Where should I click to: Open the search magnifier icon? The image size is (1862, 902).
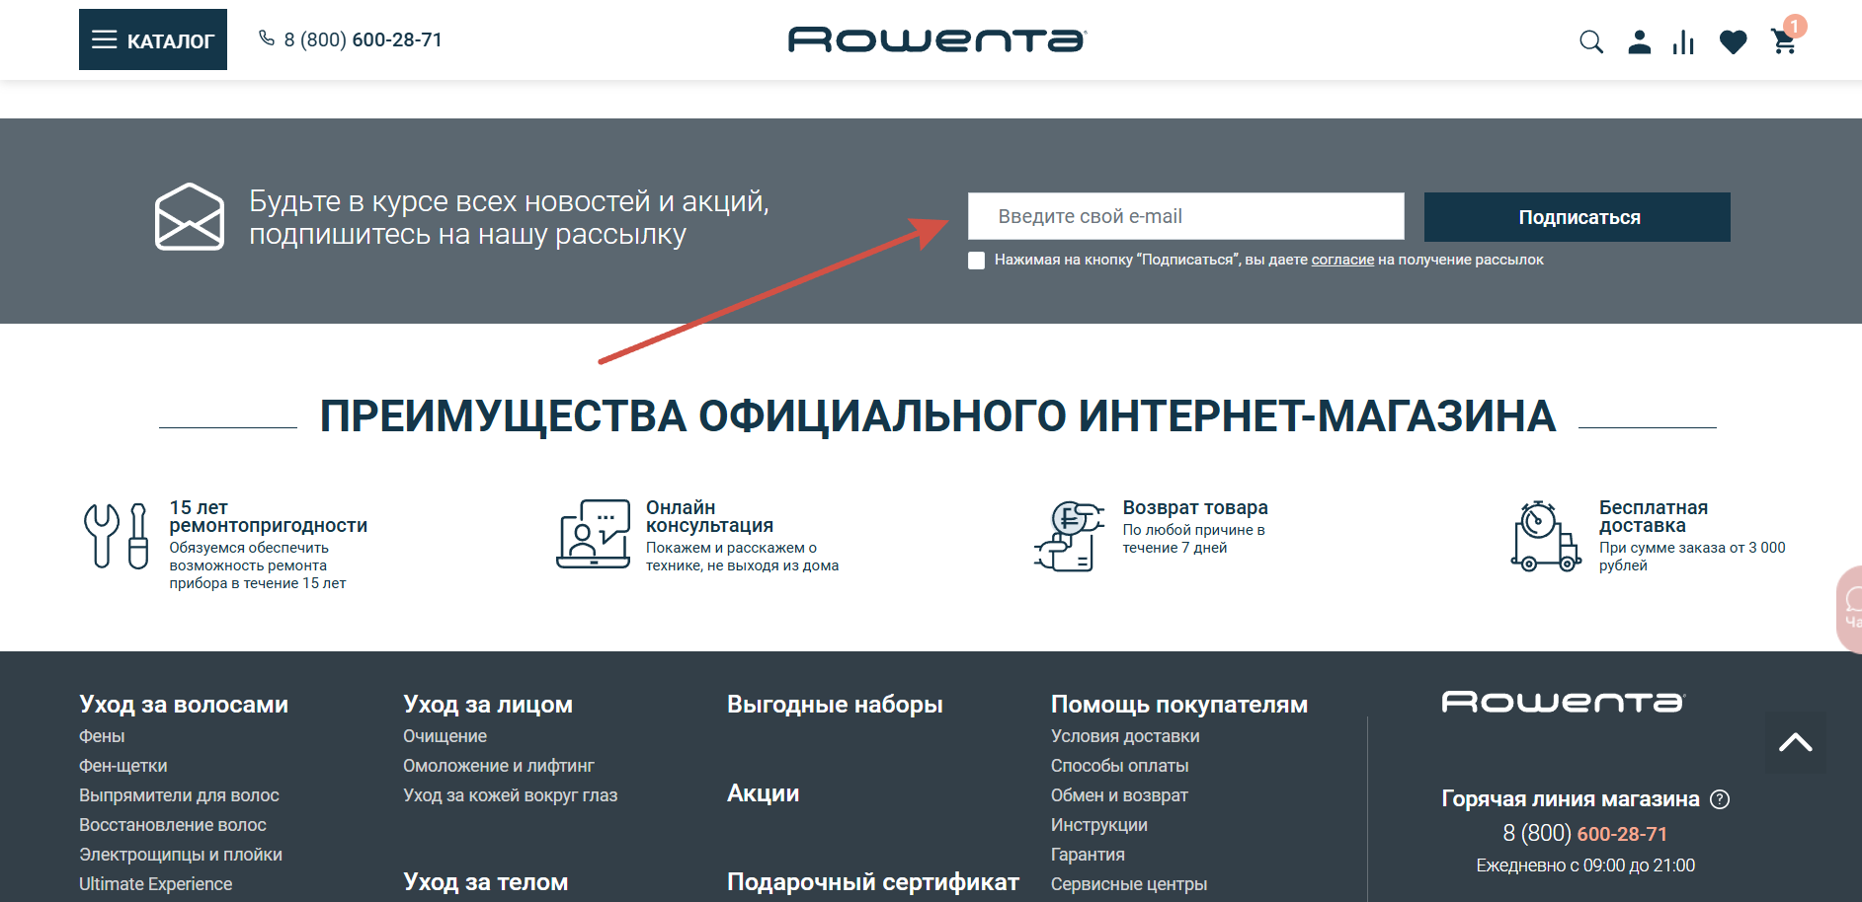coord(1591,41)
